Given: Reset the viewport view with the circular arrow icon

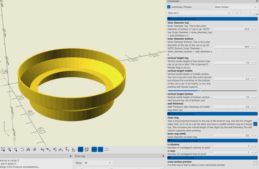Looking at the screenshot, I should tap(22, 149).
